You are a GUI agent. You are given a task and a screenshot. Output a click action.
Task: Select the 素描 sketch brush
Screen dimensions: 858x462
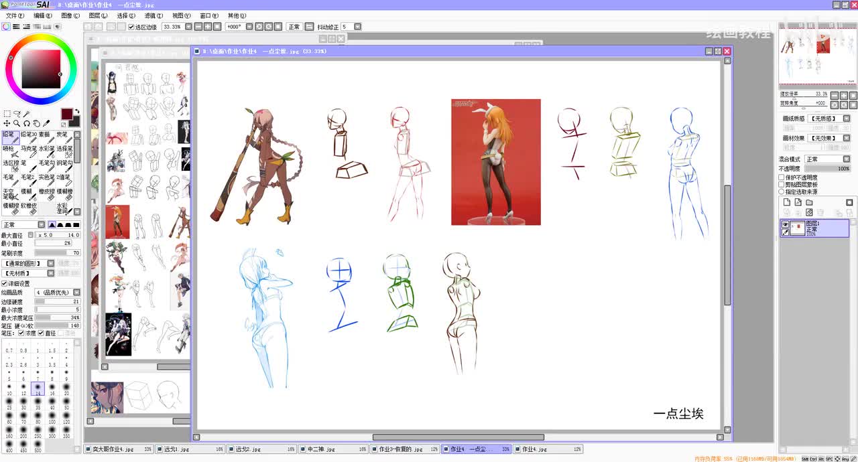47,138
